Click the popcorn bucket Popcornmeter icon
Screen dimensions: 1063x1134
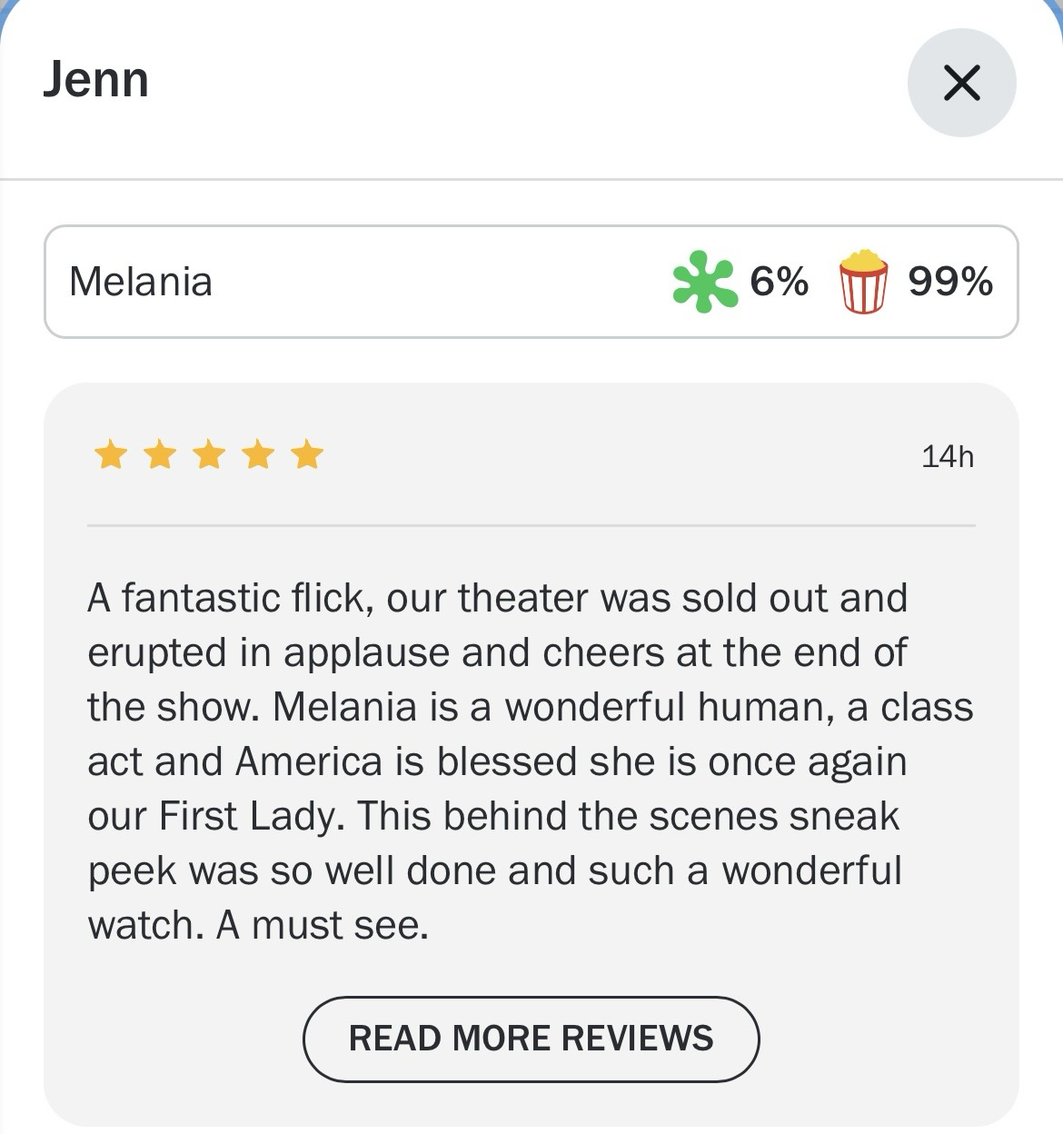[862, 282]
